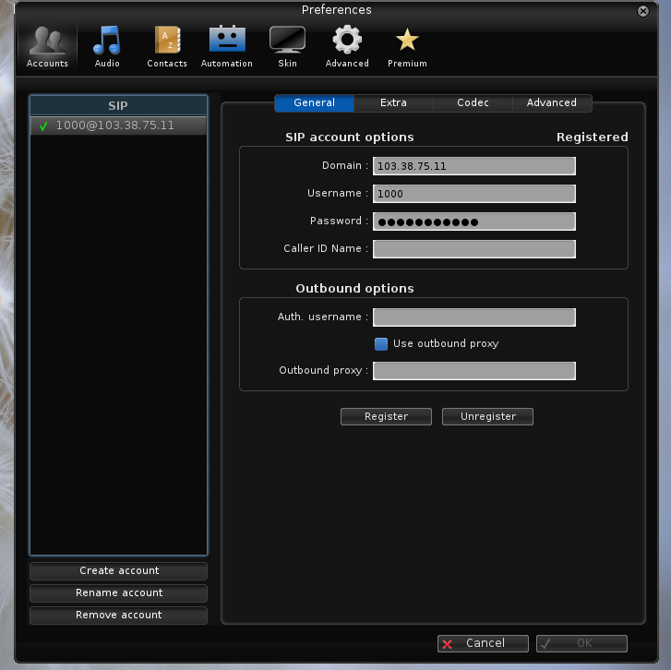
Task: Cancel the preferences dialog
Action: point(483,643)
